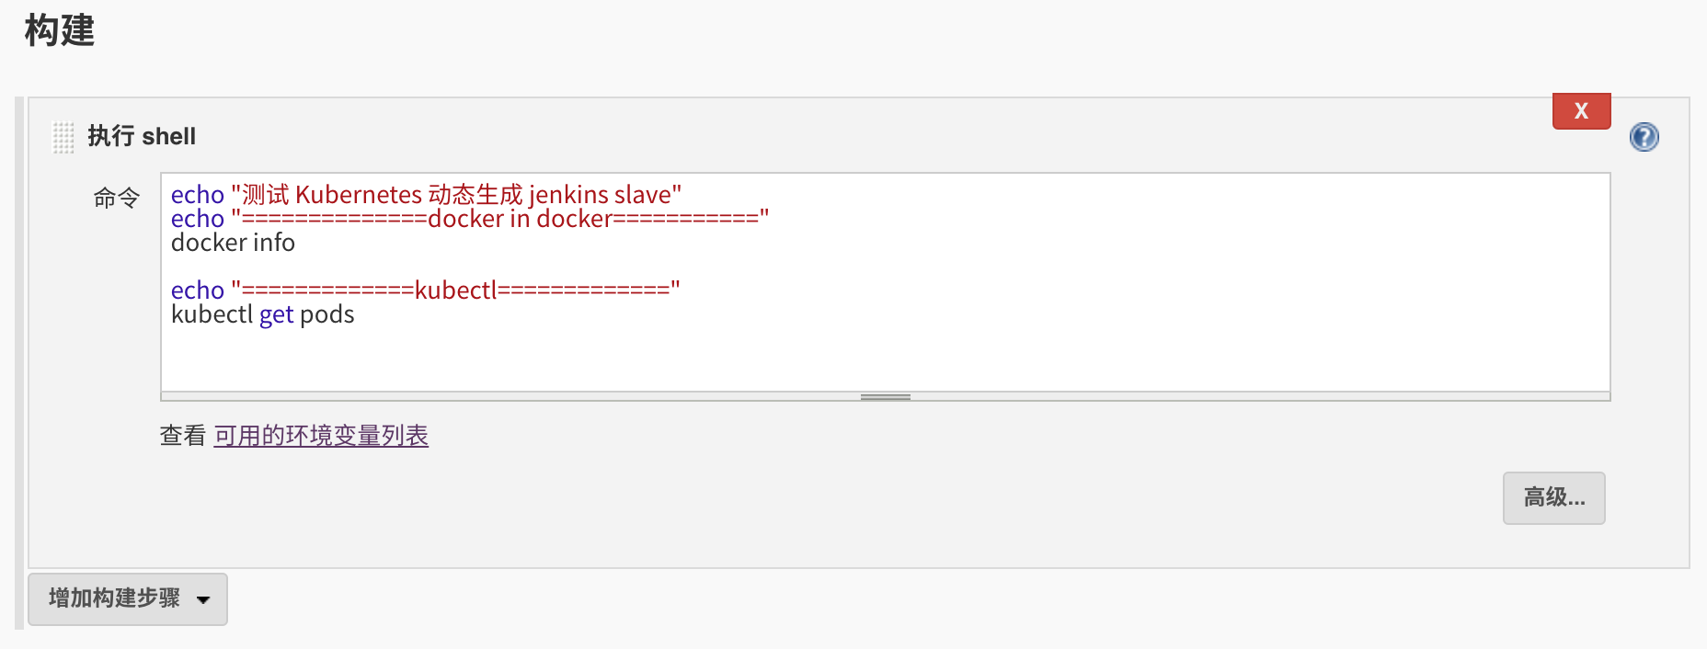The image size is (1707, 649).
Task: Click the 构建 section heading
Action: click(x=60, y=30)
